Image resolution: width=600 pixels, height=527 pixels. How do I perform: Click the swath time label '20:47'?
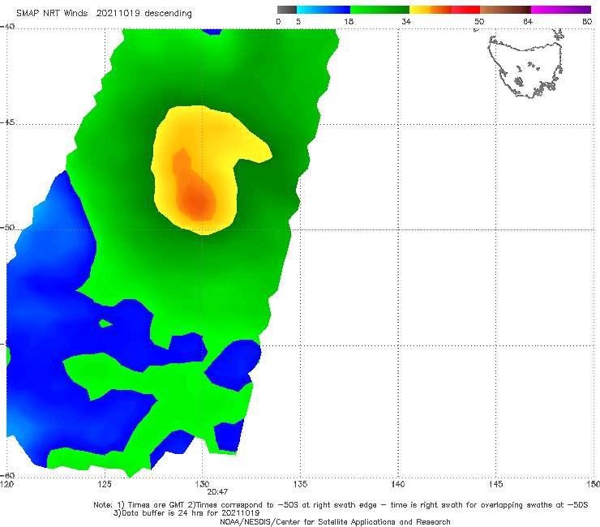217,492
